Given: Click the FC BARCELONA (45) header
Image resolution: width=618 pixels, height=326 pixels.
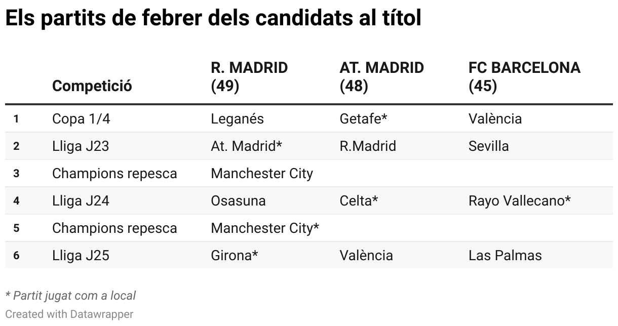Looking at the screenshot, I should (524, 77).
